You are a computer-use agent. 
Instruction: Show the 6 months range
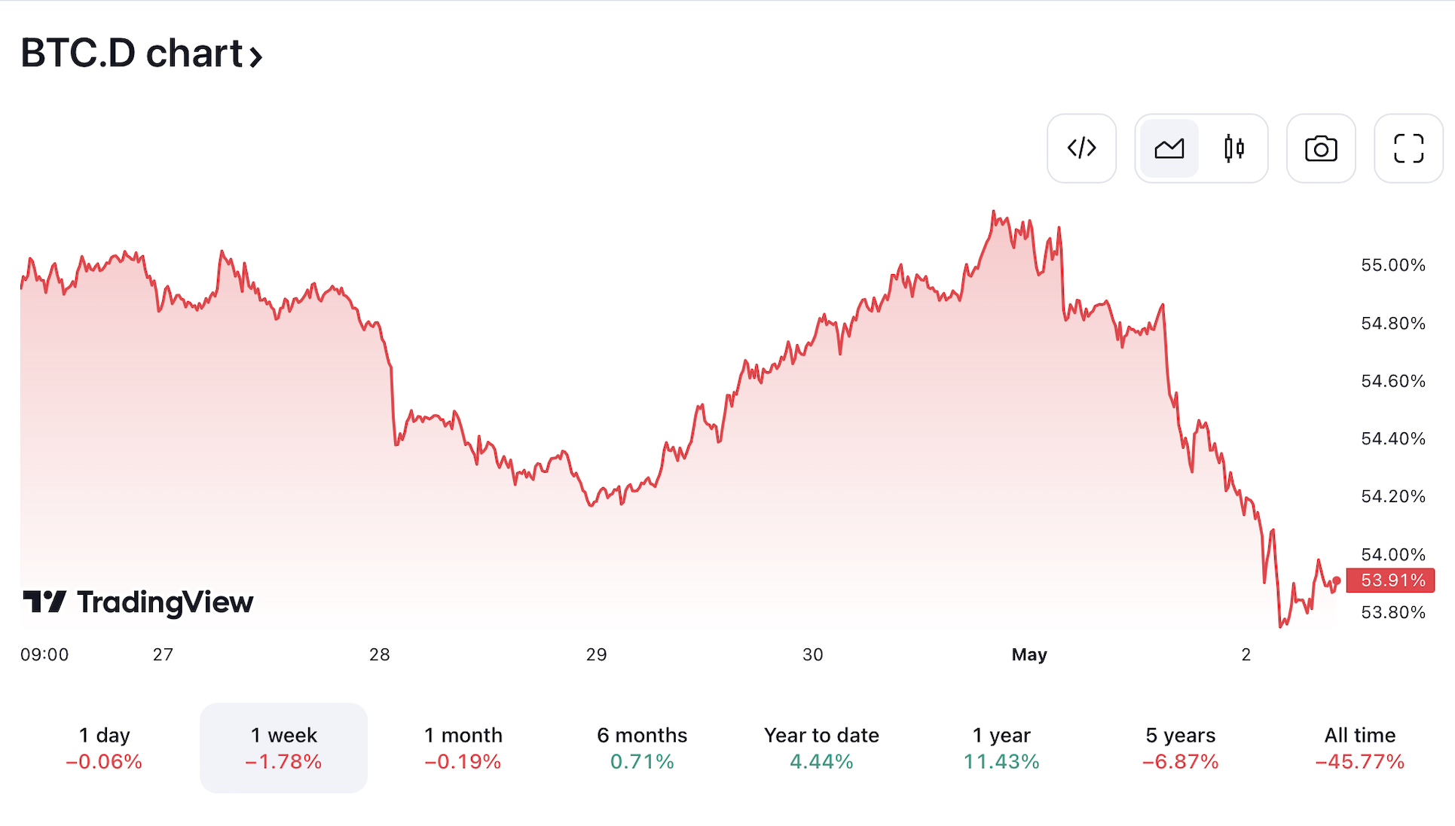(642, 748)
